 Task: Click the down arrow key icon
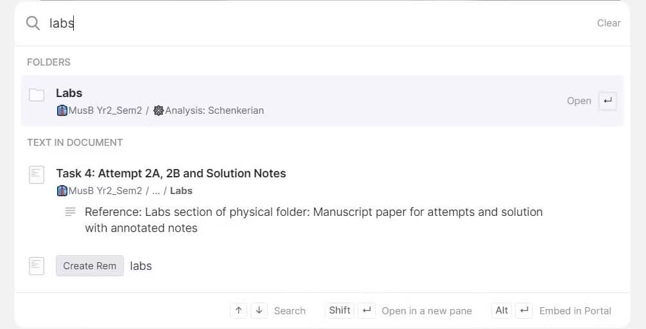(259, 310)
